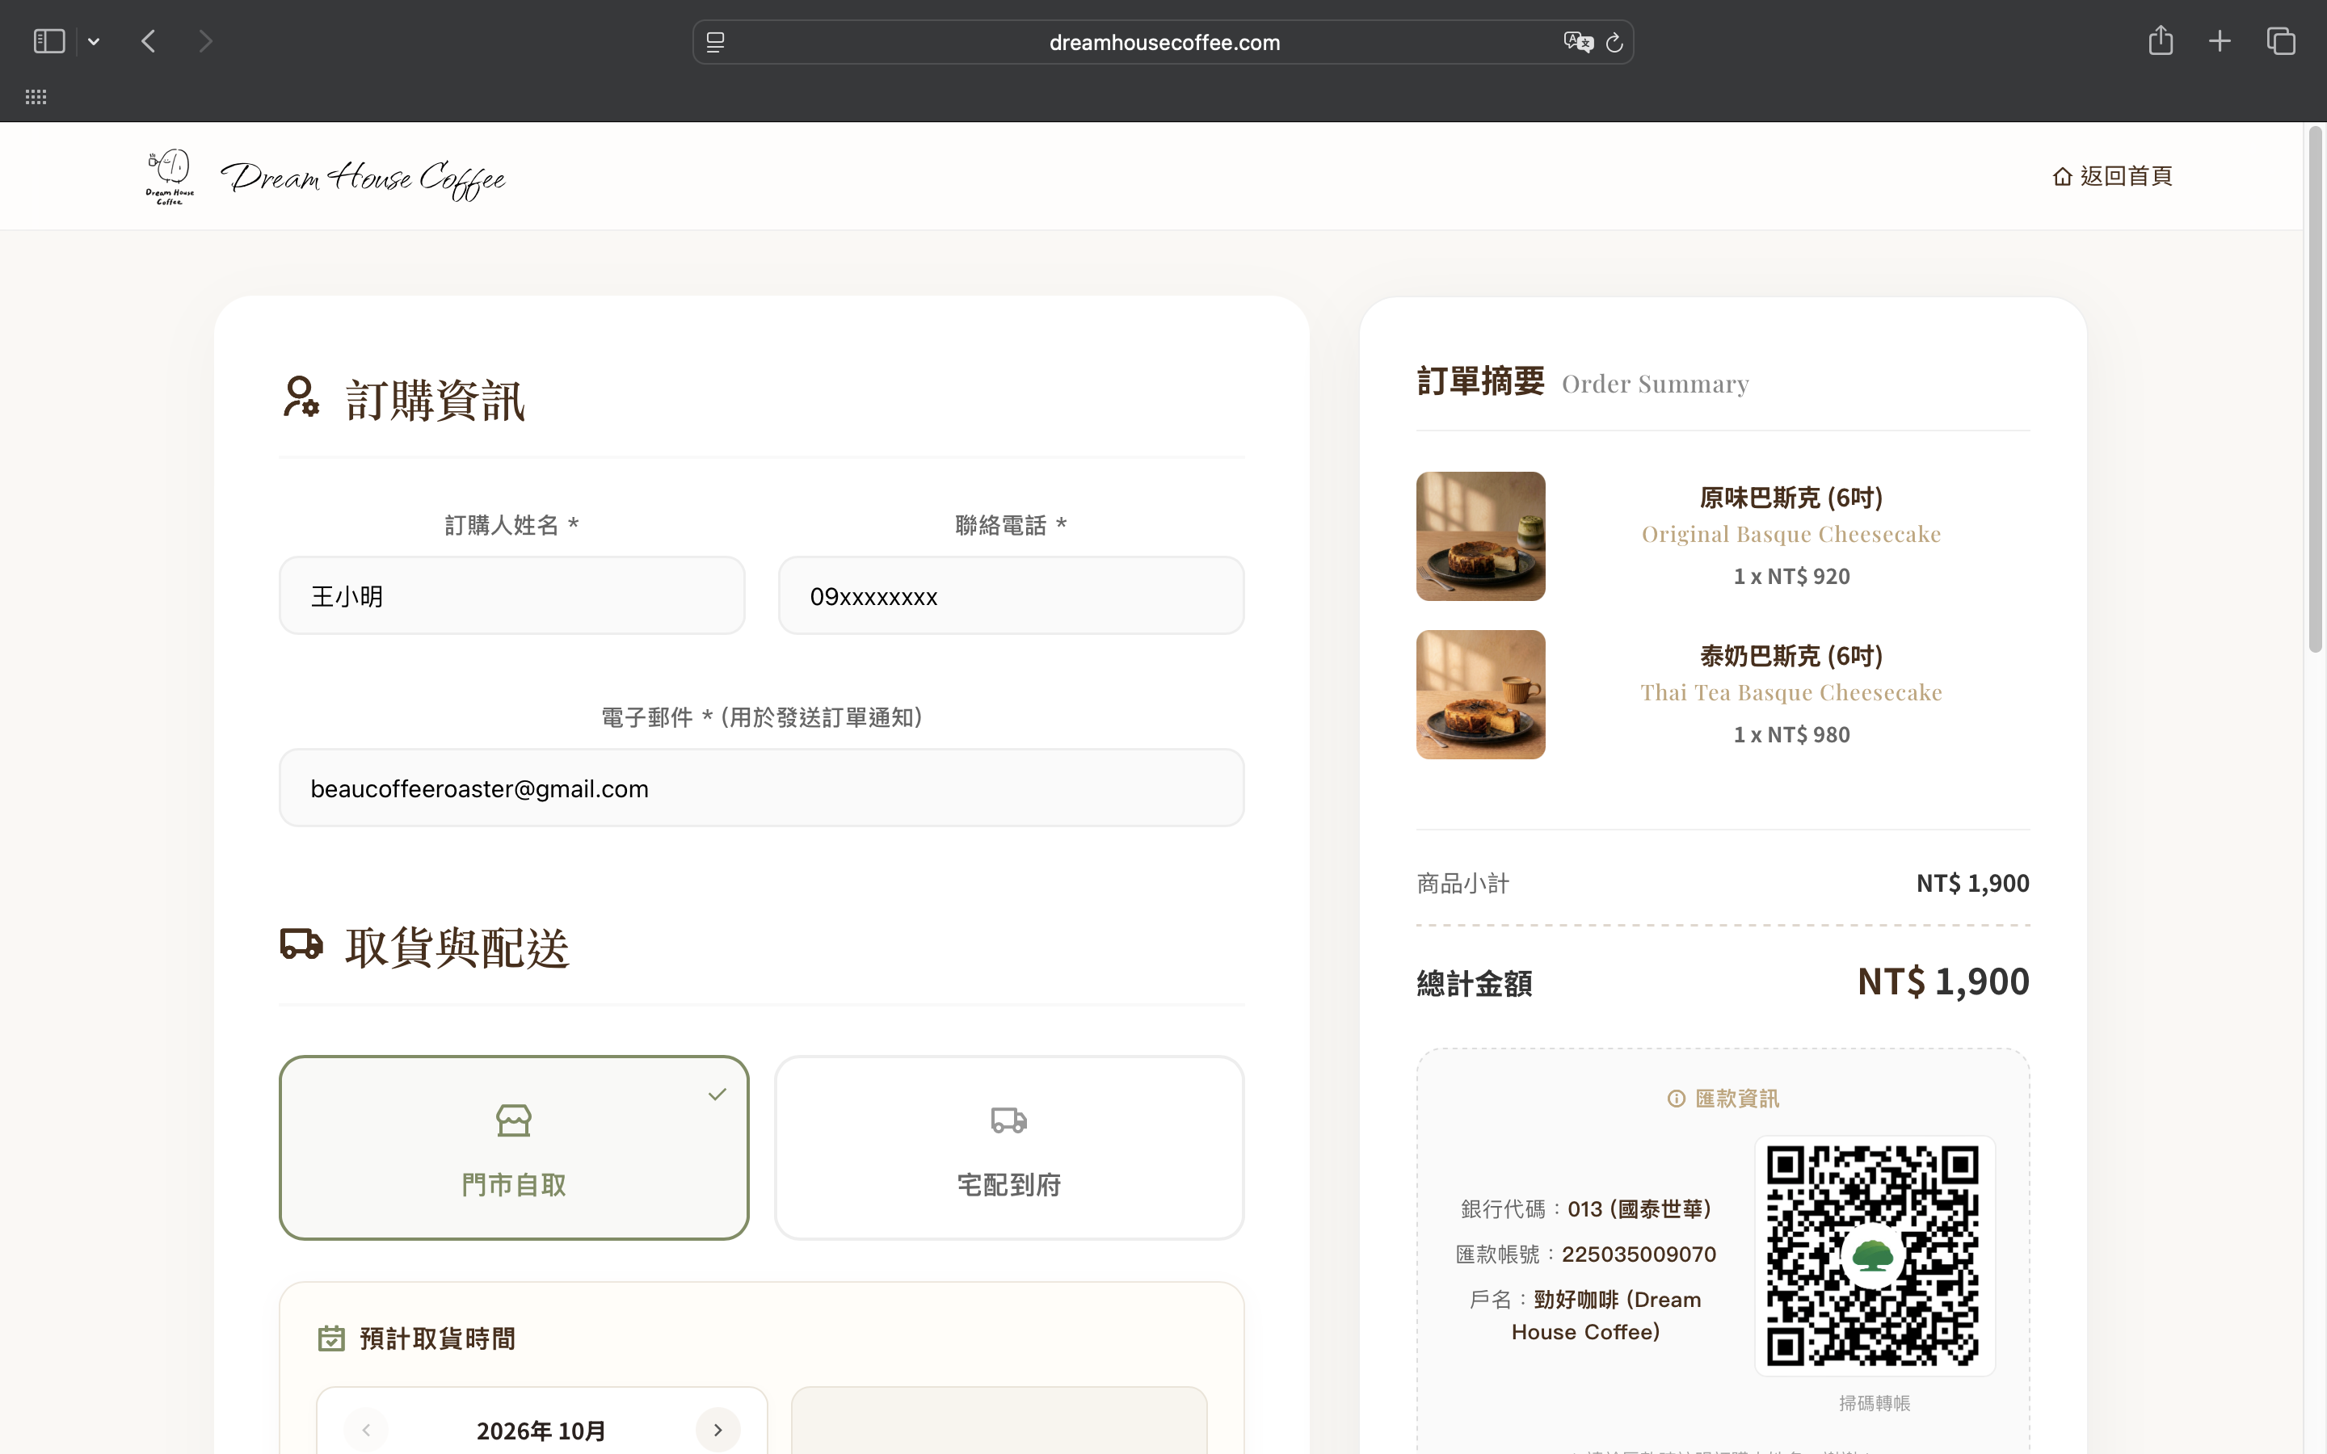
Task: Go forward to next page
Action: (204, 41)
